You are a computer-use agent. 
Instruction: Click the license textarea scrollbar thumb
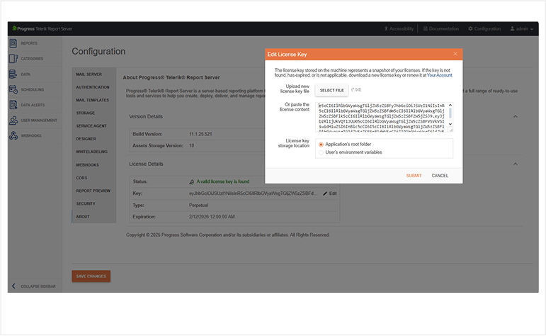pyautogui.click(x=450, y=113)
